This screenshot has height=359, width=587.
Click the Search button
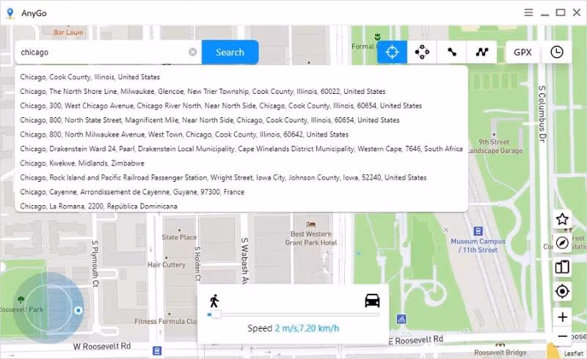(x=230, y=52)
